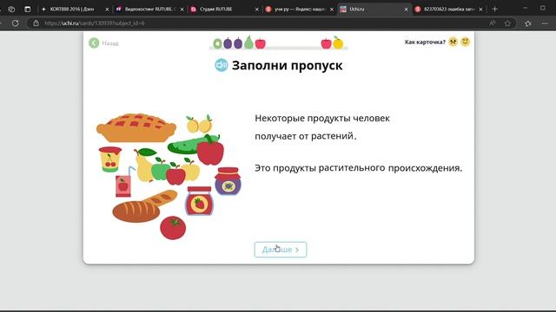
Task: Click the Дальше button
Action: pos(280,250)
